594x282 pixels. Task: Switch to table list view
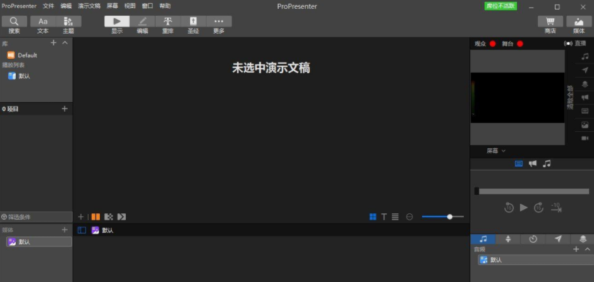pyautogui.click(x=395, y=216)
